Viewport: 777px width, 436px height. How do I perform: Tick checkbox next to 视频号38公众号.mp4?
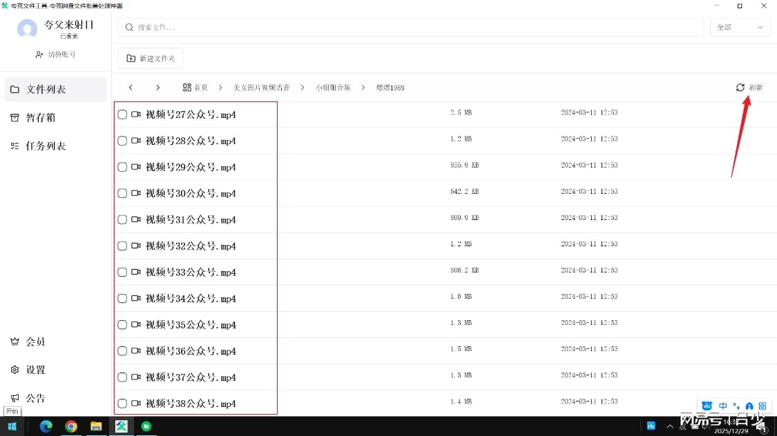(122, 404)
